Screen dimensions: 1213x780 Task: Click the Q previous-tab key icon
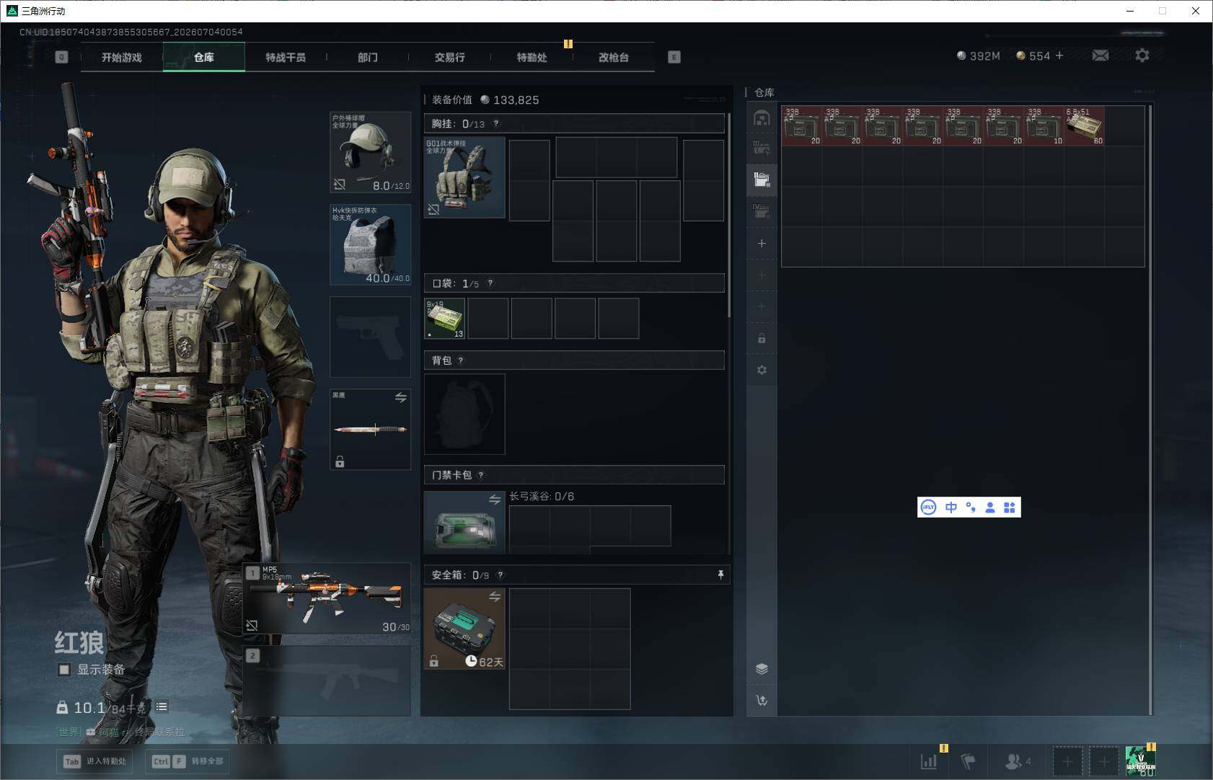[61, 57]
